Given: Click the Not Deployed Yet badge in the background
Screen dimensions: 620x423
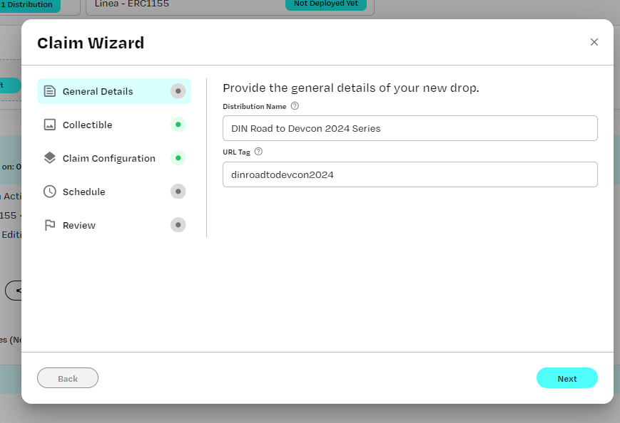Looking at the screenshot, I should click(x=326, y=4).
